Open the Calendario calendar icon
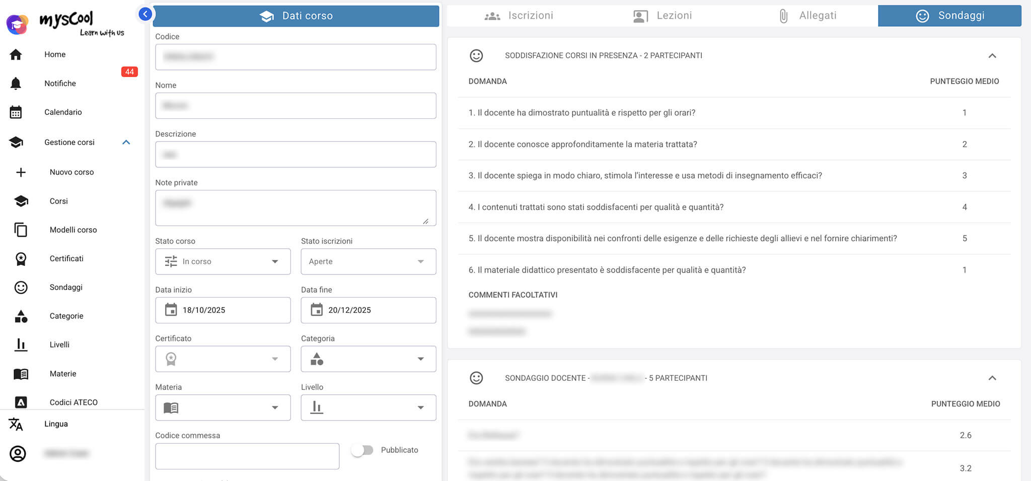The width and height of the screenshot is (1031, 481). point(16,112)
